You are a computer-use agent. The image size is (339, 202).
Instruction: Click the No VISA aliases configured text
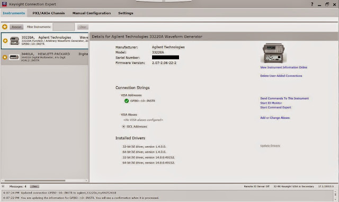[x=143, y=120]
